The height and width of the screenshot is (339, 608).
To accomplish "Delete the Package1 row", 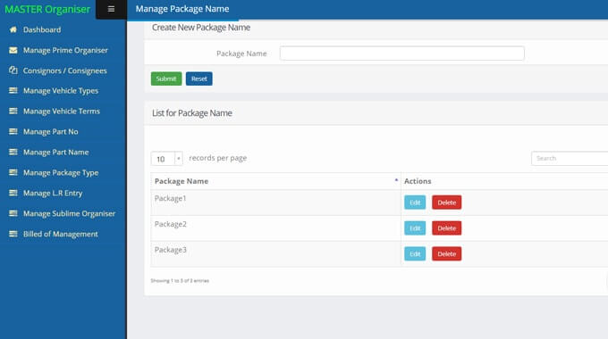I will tap(447, 203).
